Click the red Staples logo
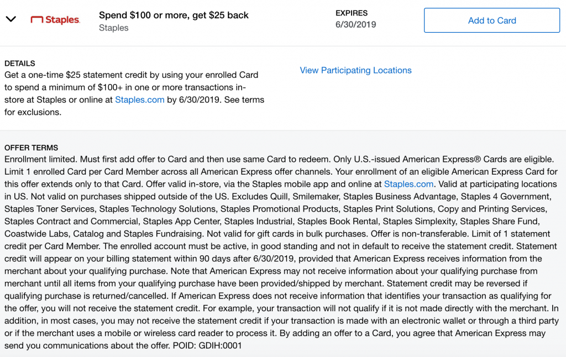The image size is (566, 357). click(55, 20)
